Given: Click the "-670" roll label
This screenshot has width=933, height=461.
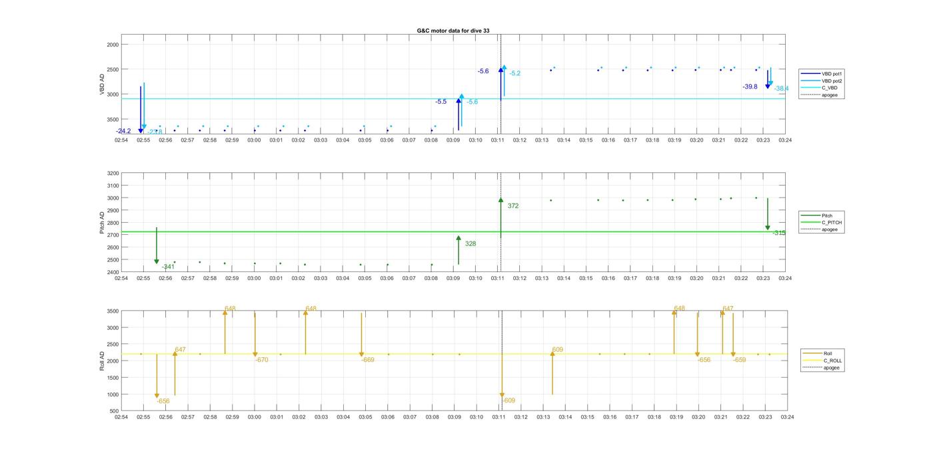Looking at the screenshot, I should tap(261, 360).
